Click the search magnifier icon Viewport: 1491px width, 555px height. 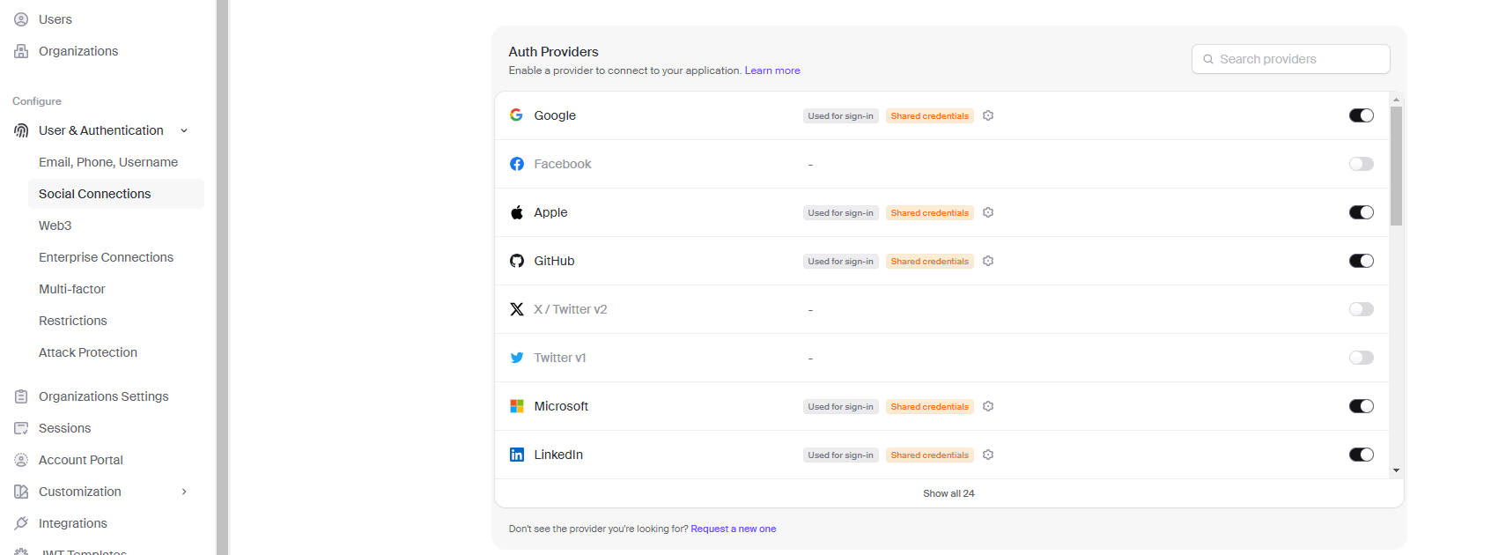click(1208, 59)
